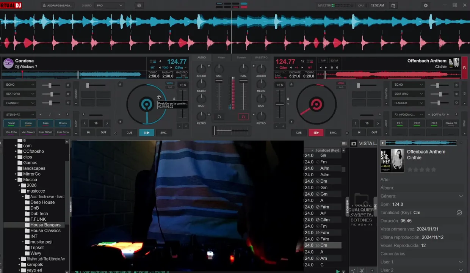
Task: Double the loop length on left deck
Action: coord(107,123)
